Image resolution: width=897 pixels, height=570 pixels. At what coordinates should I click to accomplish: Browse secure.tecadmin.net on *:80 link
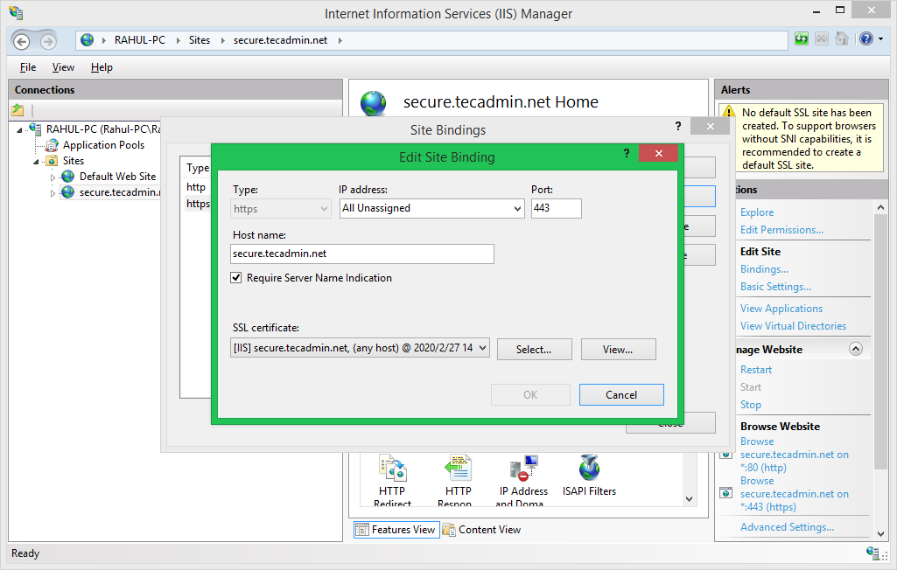[794, 454]
